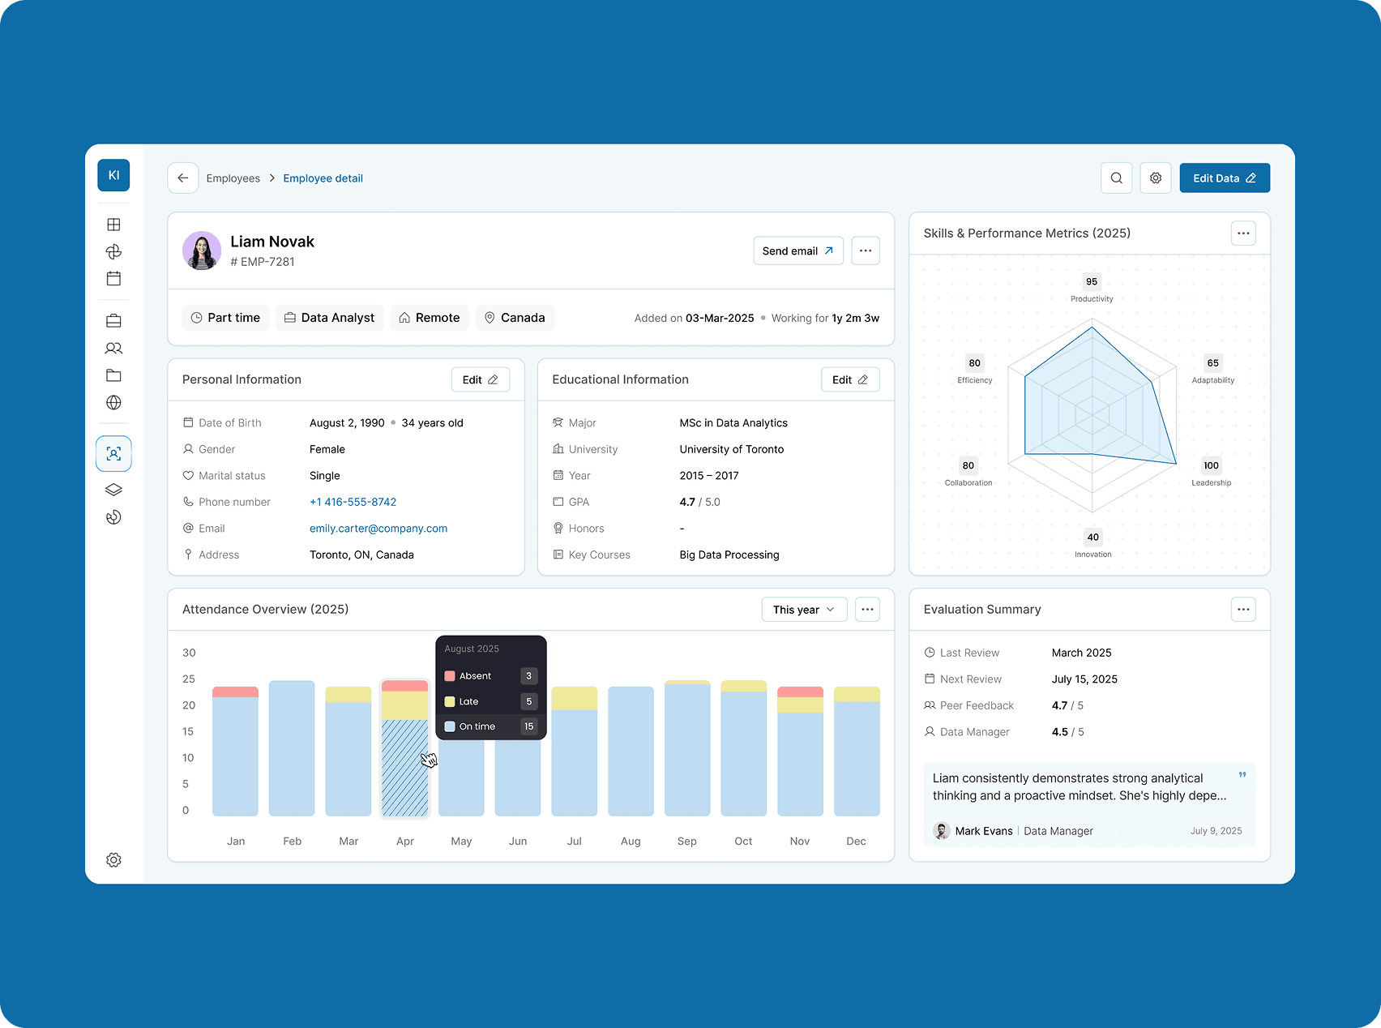Image resolution: width=1381 pixels, height=1028 pixels.
Task: Open the folder icon in sidebar
Action: [113, 375]
